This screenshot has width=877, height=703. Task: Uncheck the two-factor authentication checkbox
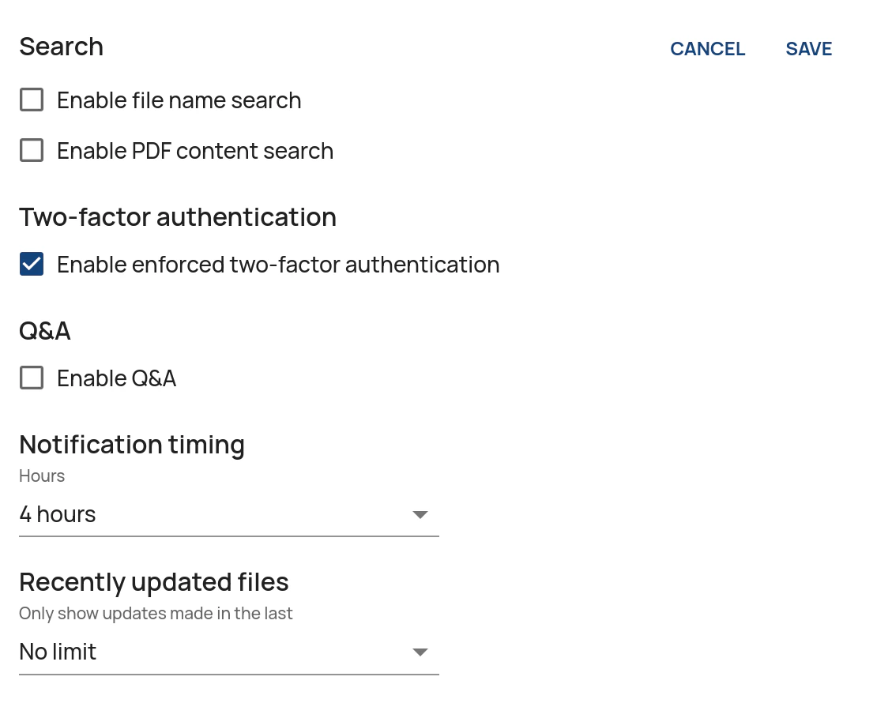pos(31,264)
